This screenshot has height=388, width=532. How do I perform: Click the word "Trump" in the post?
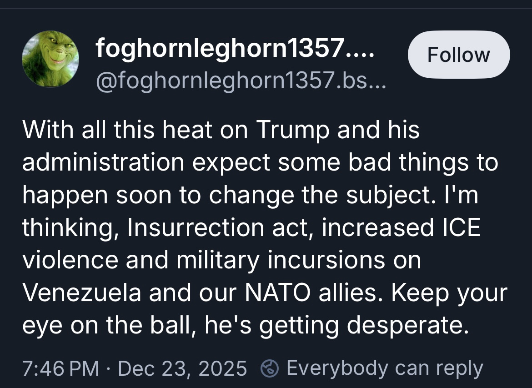coord(293,130)
